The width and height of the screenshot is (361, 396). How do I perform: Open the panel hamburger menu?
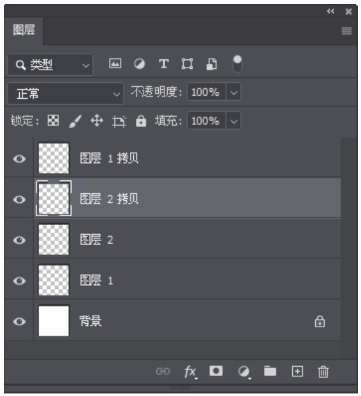coord(346,31)
